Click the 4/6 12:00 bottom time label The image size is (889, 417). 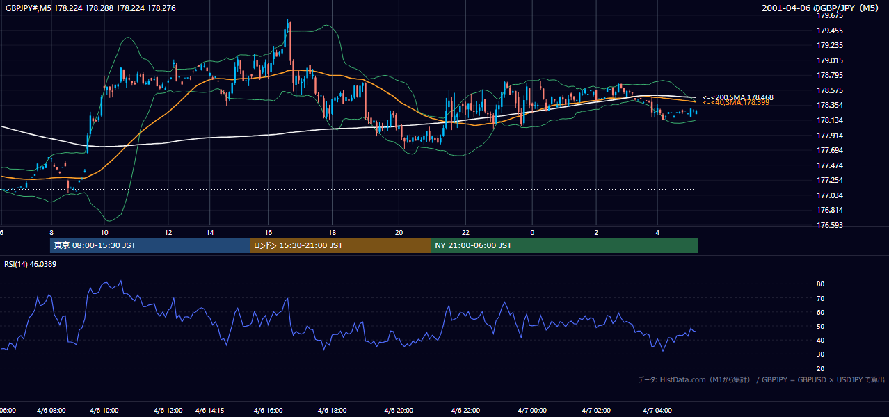tap(168, 410)
